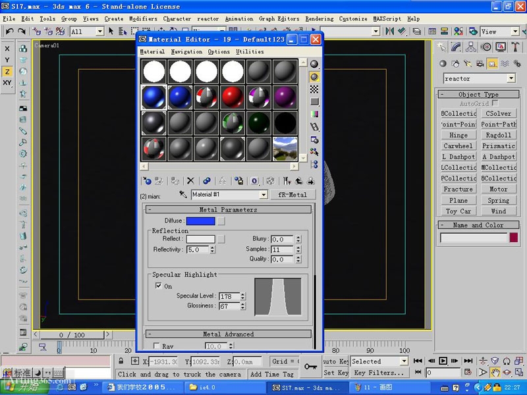Click the Pick Material eyedropper icon
This screenshot has height=395, width=527.
click(x=183, y=194)
